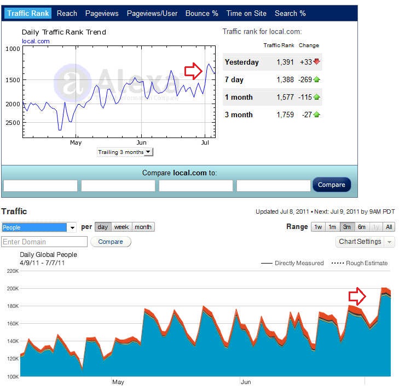399x389 pixels.
Task: Click the Compare button beside Enter Domain
Action: click(x=111, y=242)
